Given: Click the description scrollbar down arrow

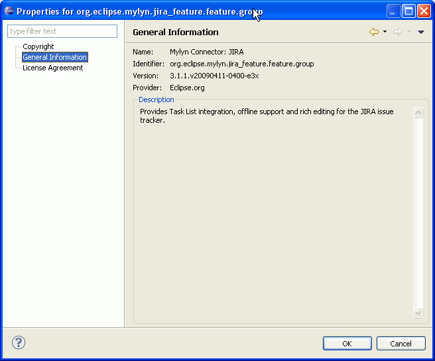Looking at the screenshot, I should 418,313.
